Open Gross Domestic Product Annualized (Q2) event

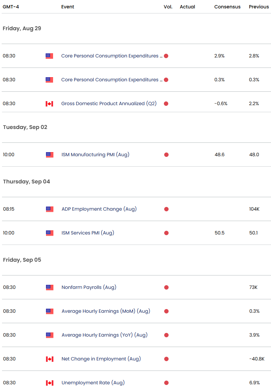tap(109, 103)
